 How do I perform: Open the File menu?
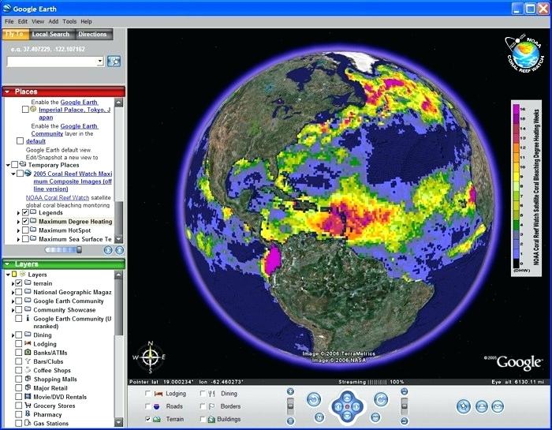(x=9, y=21)
